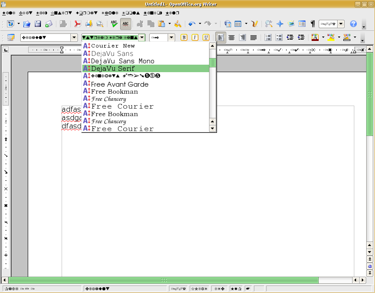
Task: Open Styles and Formatting window icon
Action: click(11, 37)
